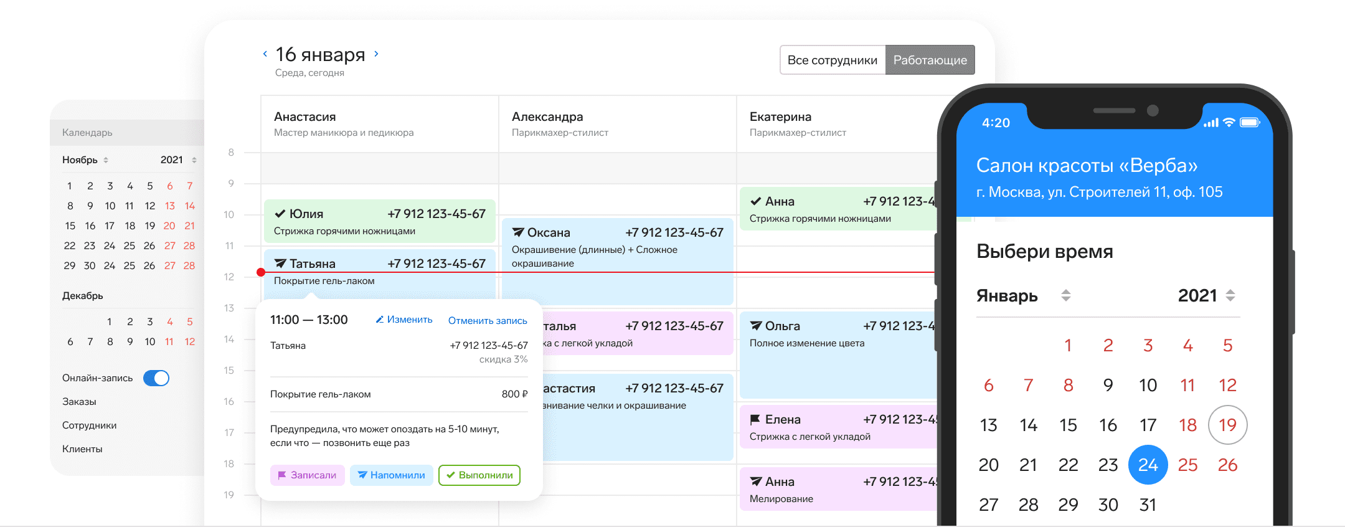Viewport: 1345px width, 527px height.
Task: Switch to Работающие employees filter
Action: click(930, 60)
